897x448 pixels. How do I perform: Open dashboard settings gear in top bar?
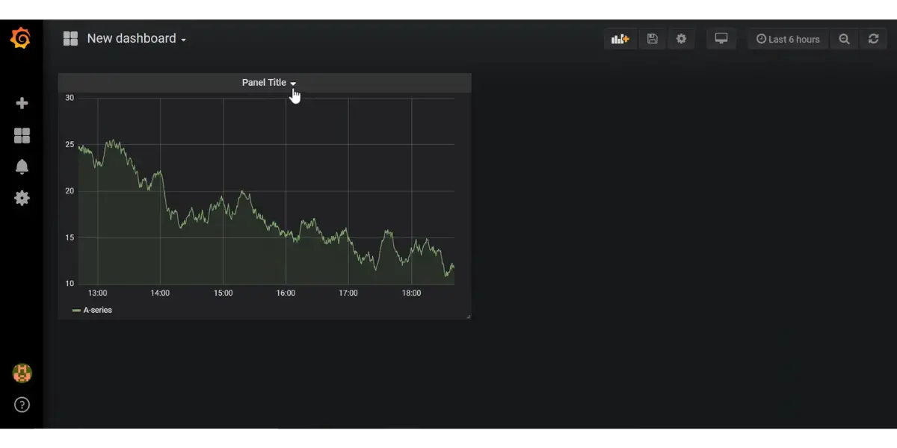681,39
